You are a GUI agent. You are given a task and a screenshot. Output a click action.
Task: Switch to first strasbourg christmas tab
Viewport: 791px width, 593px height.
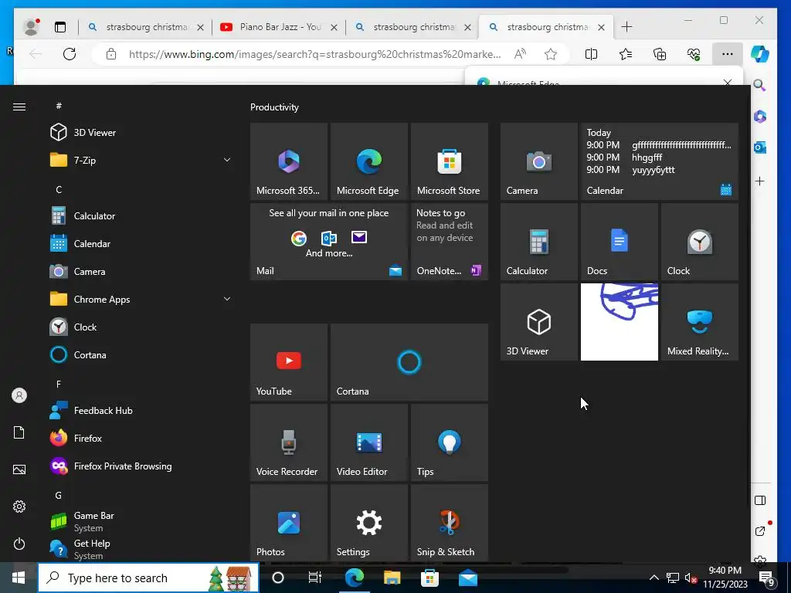(x=145, y=27)
